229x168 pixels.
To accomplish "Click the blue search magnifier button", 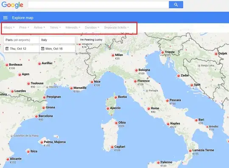I will click(x=176, y=5).
